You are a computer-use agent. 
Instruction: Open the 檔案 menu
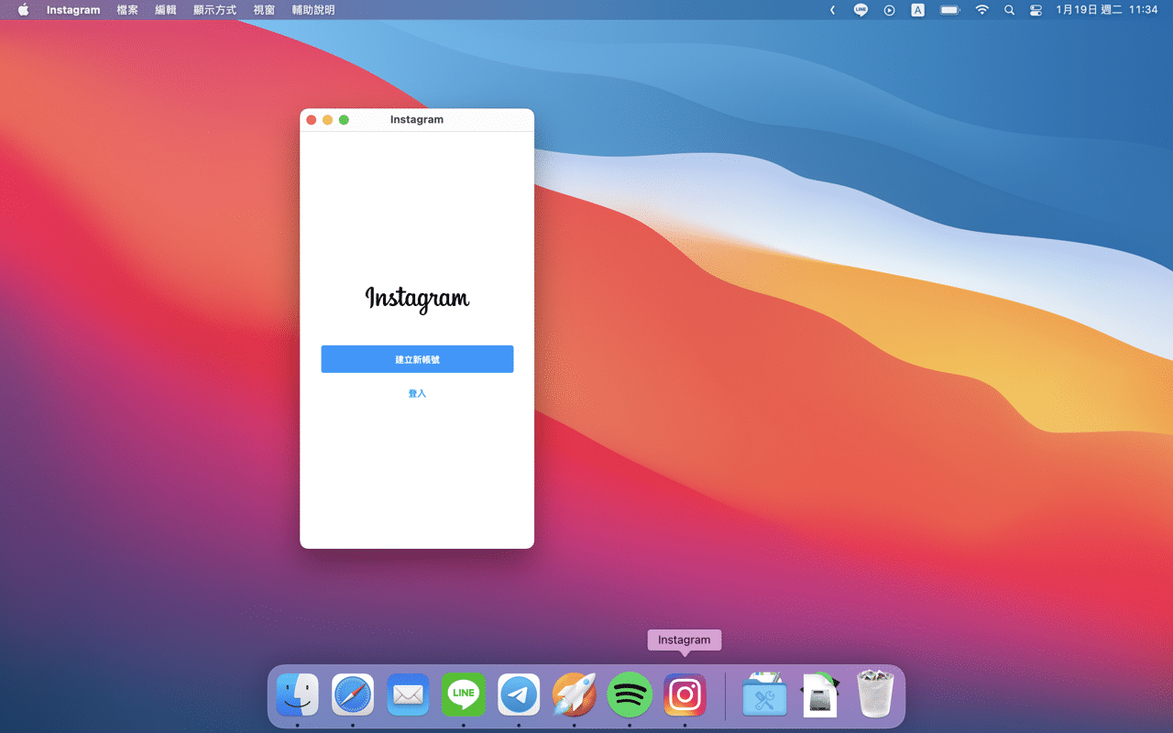click(x=127, y=10)
